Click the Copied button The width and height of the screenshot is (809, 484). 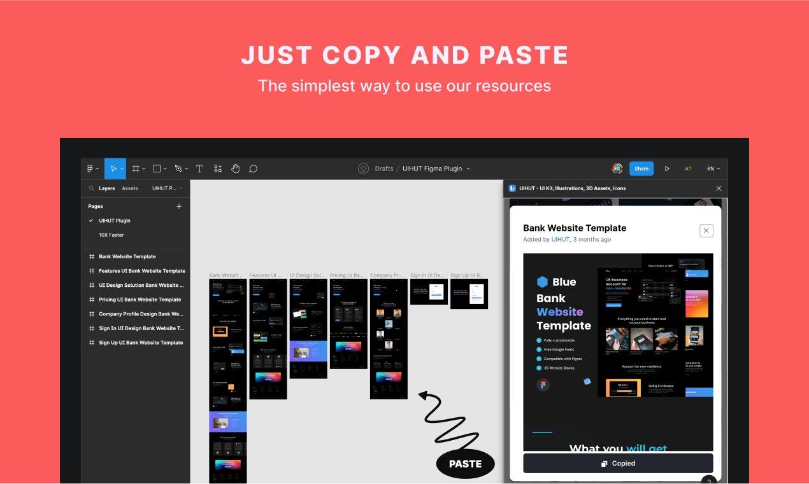(x=618, y=464)
